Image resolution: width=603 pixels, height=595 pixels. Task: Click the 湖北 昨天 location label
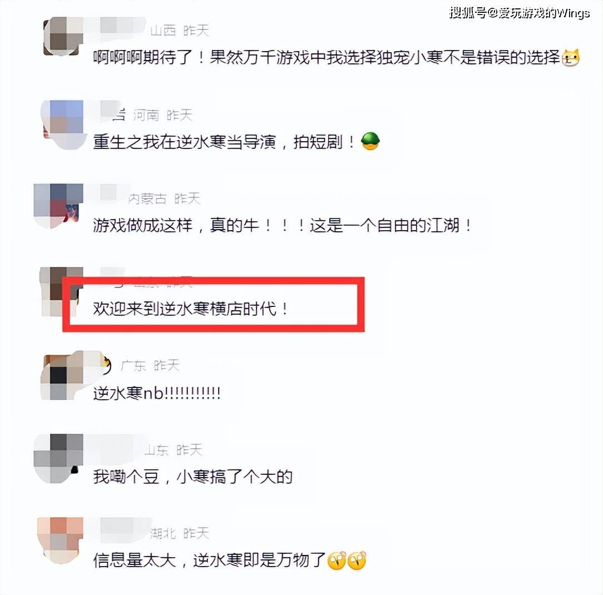180,533
